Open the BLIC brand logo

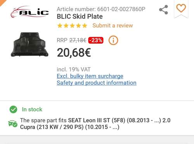(x=29, y=12)
